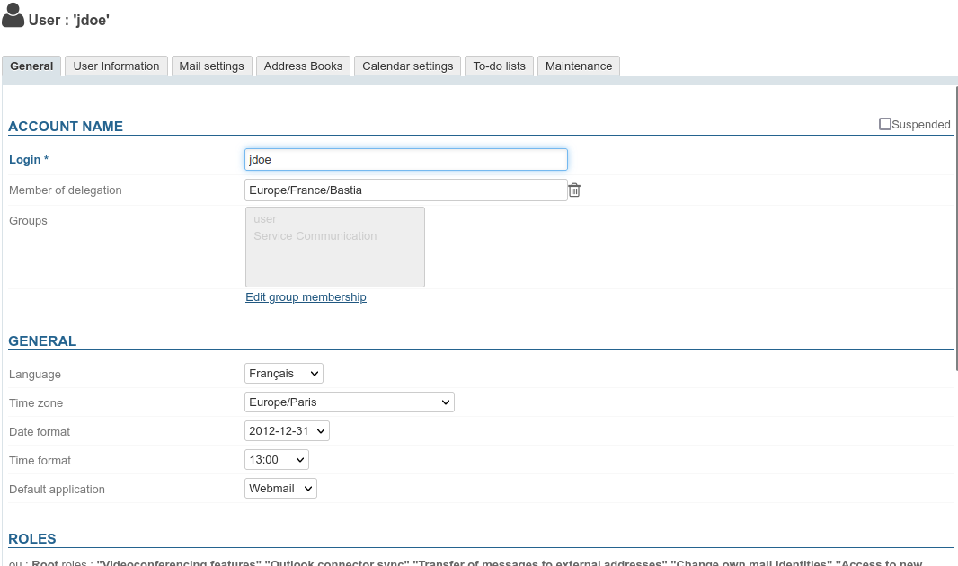
Task: Open the Mail settings tab
Action: (211, 66)
